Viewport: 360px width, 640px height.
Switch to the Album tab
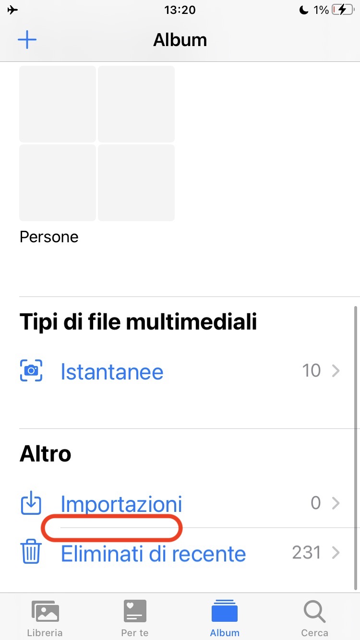pos(225,617)
